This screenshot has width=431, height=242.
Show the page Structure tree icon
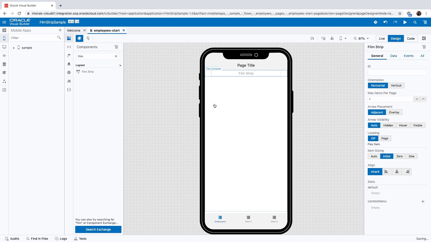click(x=88, y=38)
